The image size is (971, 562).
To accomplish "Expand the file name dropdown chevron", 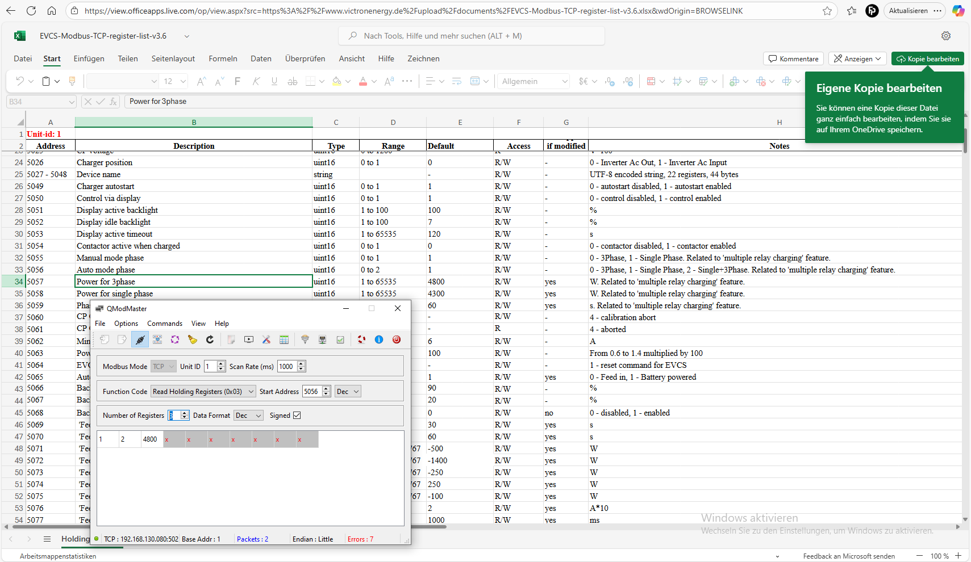I will [186, 36].
